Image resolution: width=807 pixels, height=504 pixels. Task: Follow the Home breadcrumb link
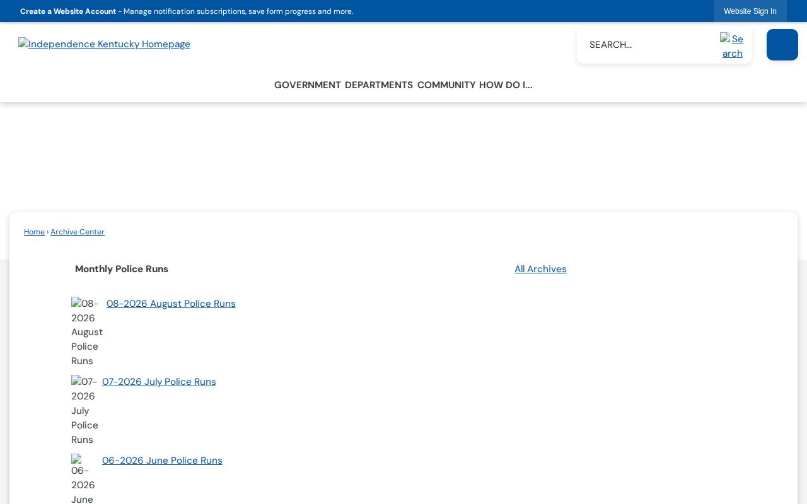[x=34, y=232]
